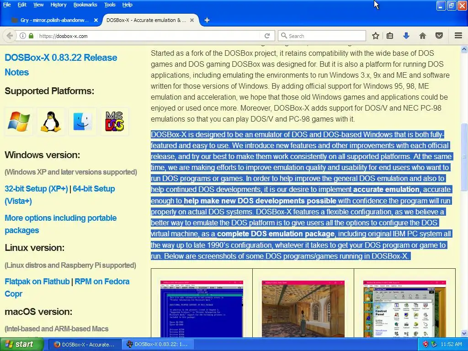Switch to DOSBox-X 0.83.22 taskbar window

(x=158, y=344)
